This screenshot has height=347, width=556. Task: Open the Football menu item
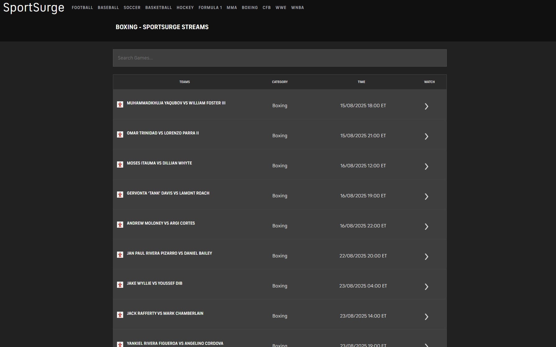click(x=82, y=7)
